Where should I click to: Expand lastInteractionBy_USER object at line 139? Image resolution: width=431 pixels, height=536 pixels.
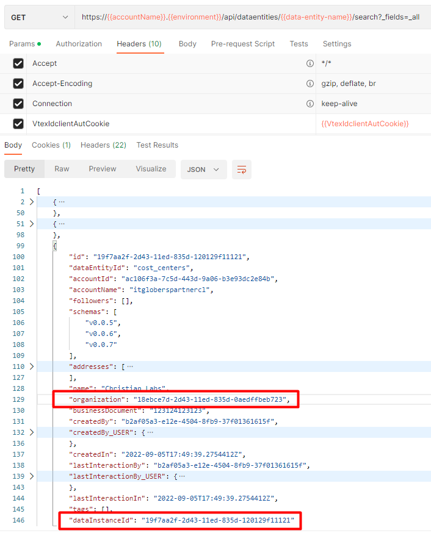coord(32,476)
